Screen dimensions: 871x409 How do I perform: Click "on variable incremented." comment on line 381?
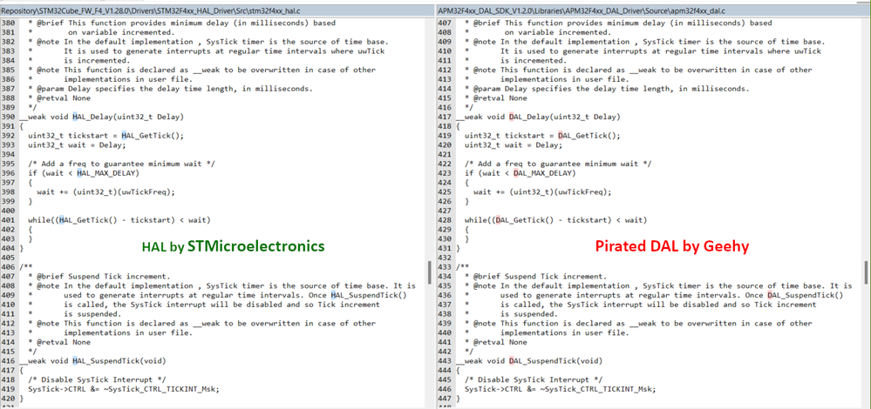click(x=122, y=33)
